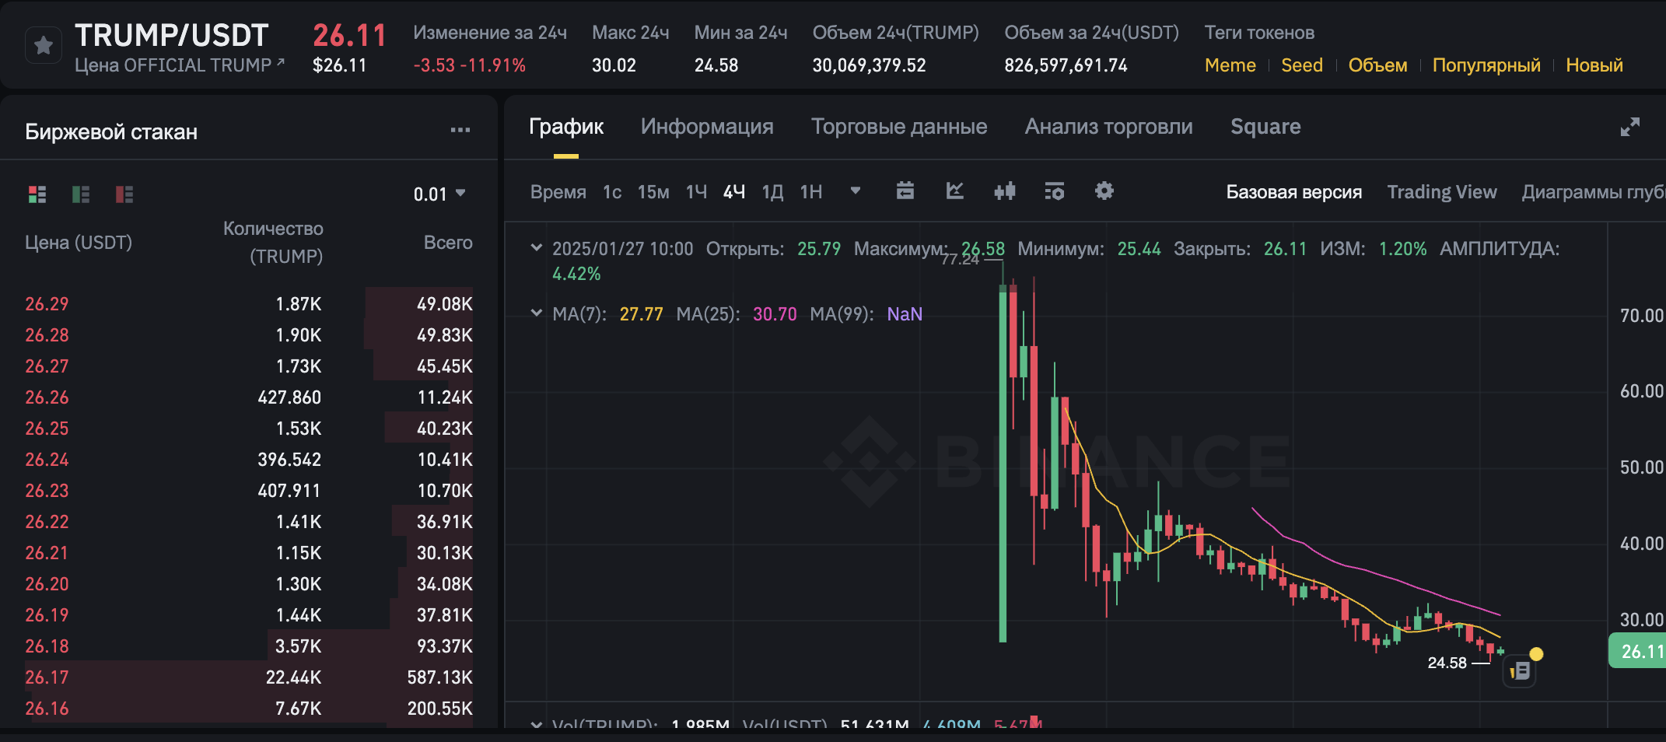The width and height of the screenshot is (1666, 742).
Task: Add TRUMP/USDT to favorites with star icon
Action: (44, 46)
